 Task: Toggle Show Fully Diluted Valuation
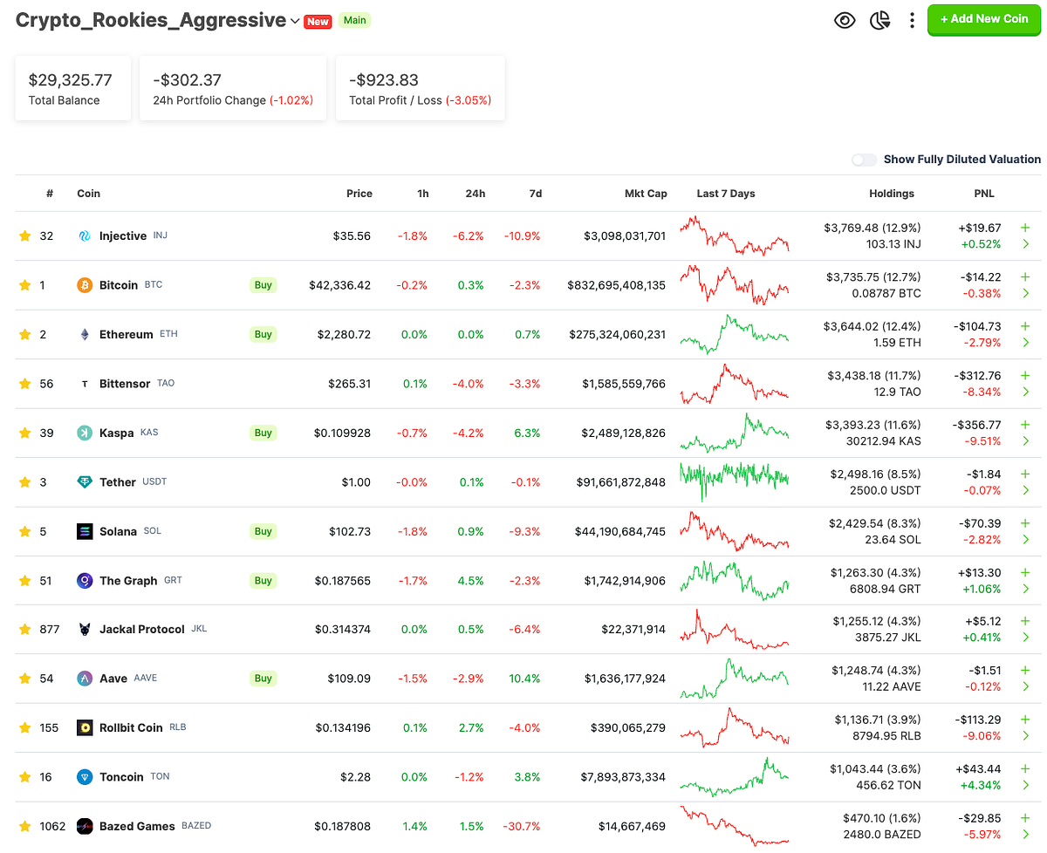point(864,160)
